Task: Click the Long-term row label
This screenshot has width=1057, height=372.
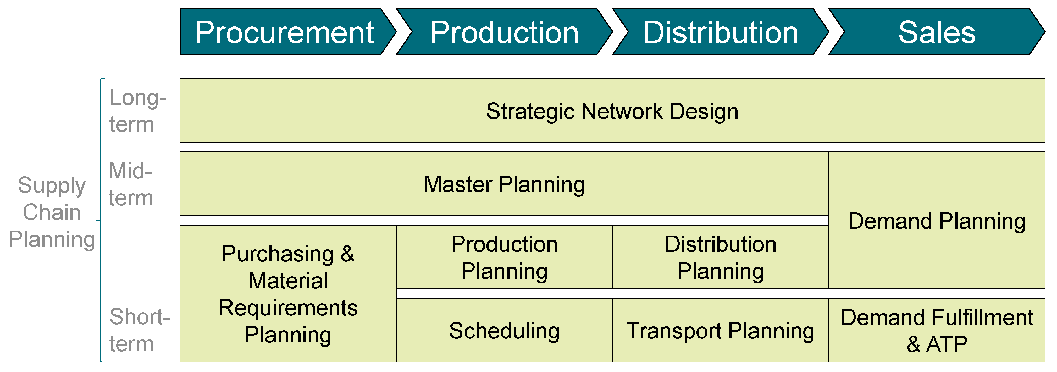Action: click(x=137, y=111)
